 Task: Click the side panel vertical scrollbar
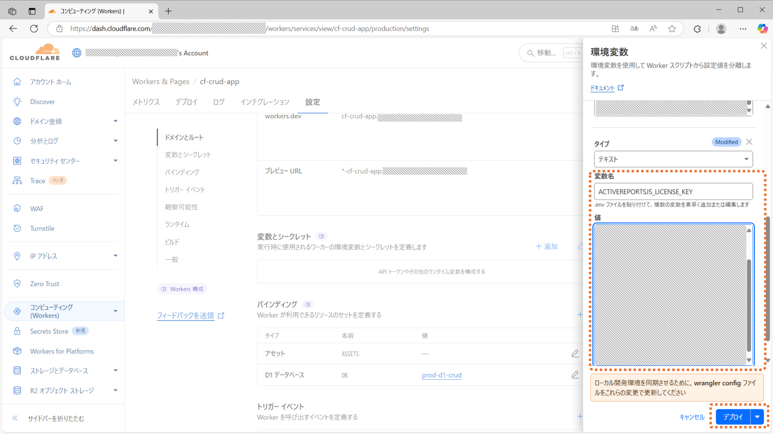768,279
